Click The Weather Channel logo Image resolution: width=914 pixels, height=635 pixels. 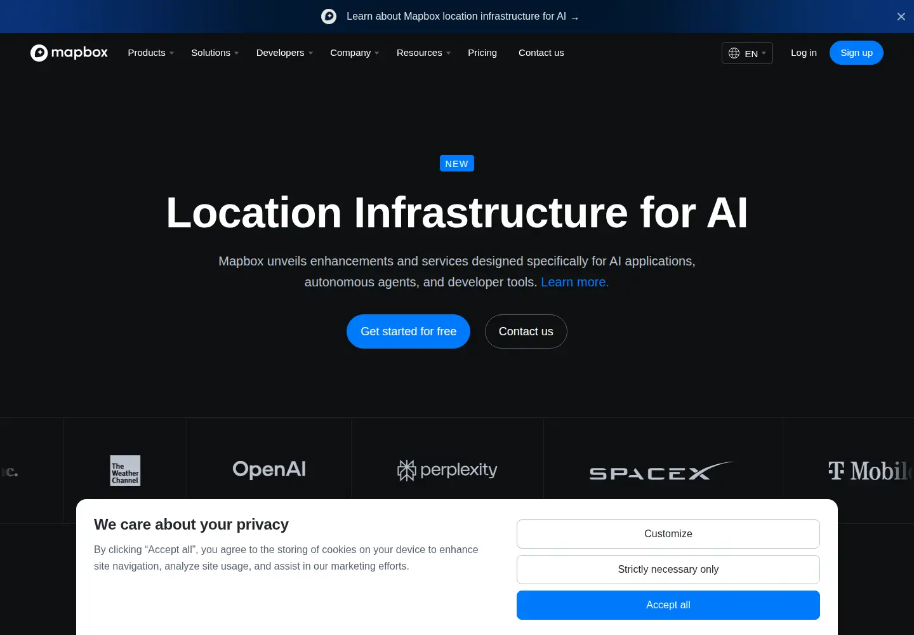(x=125, y=471)
